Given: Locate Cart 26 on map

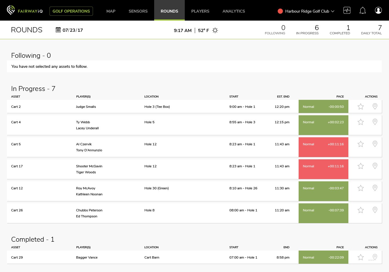Looking at the screenshot, I should 375,210.
